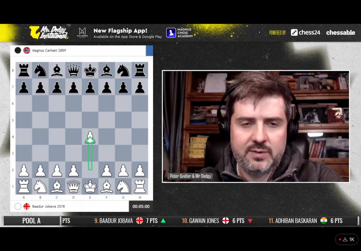Click the white knight on g1
This screenshot has height=251, width=361.
pos(123,186)
